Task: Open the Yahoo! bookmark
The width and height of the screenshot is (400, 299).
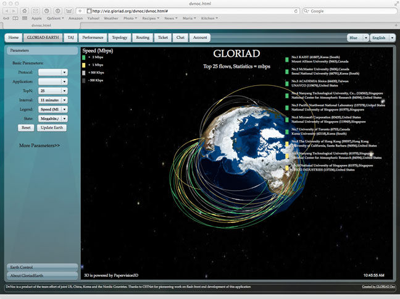Action: [93, 19]
